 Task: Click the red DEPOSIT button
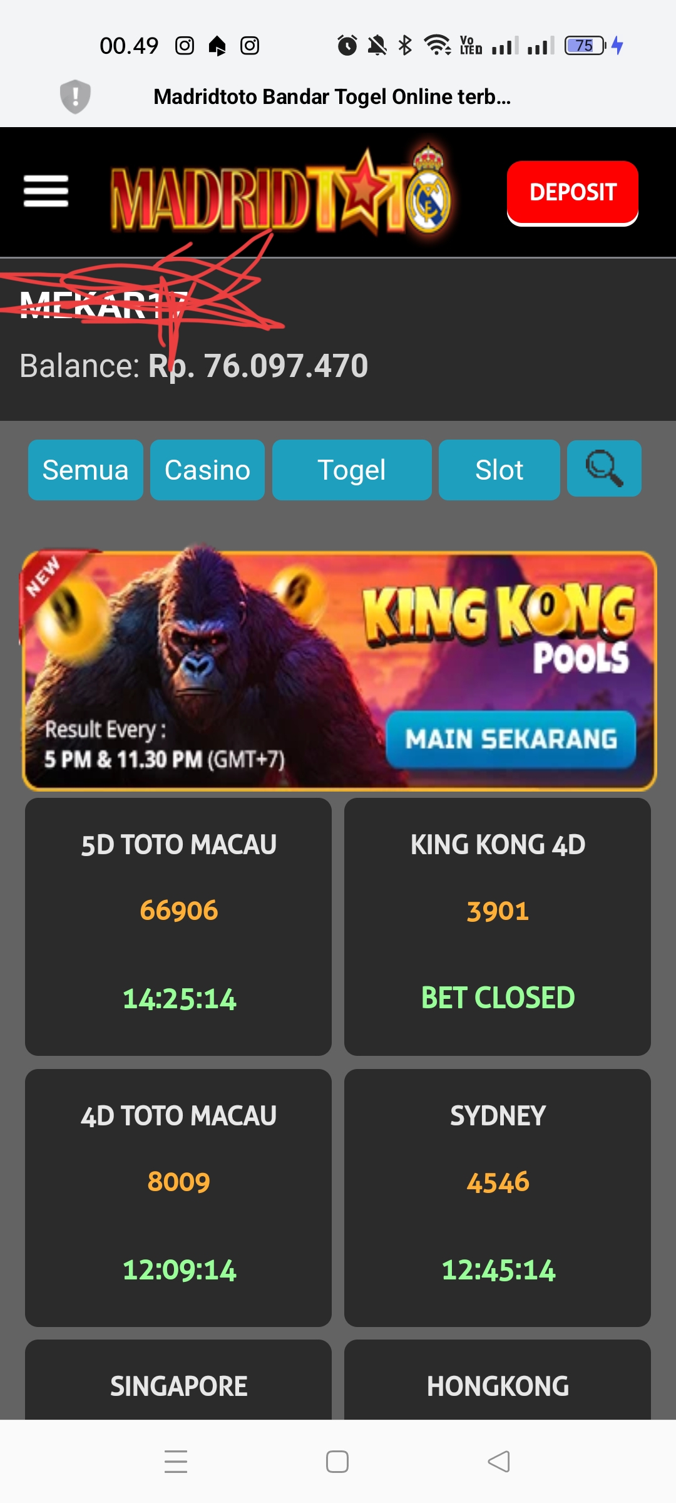click(x=573, y=192)
